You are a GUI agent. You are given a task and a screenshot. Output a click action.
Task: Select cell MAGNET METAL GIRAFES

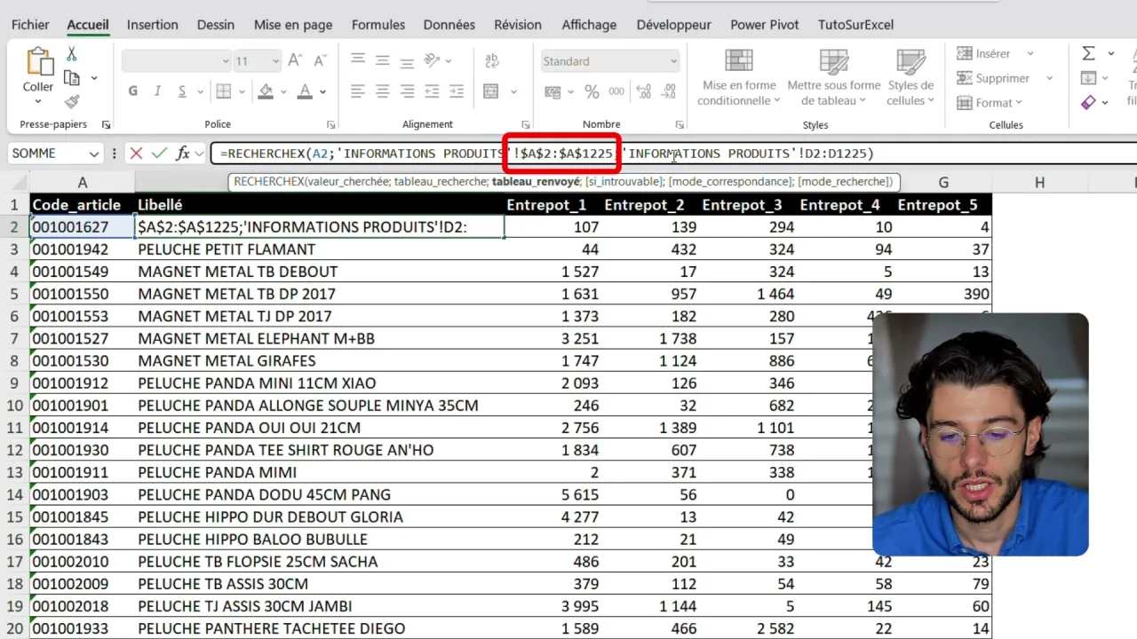coord(321,361)
